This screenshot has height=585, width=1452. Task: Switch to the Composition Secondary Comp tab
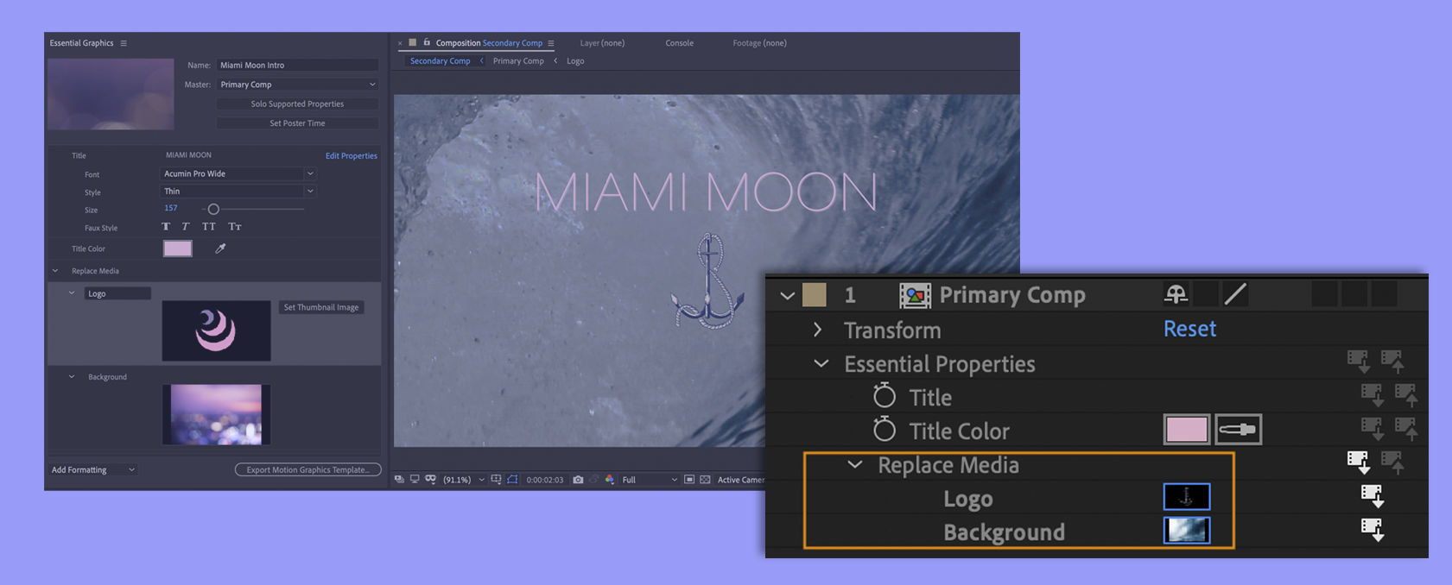tap(489, 43)
